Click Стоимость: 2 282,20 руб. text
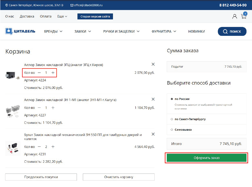The height and width of the screenshot is (187, 252). coord(43,162)
